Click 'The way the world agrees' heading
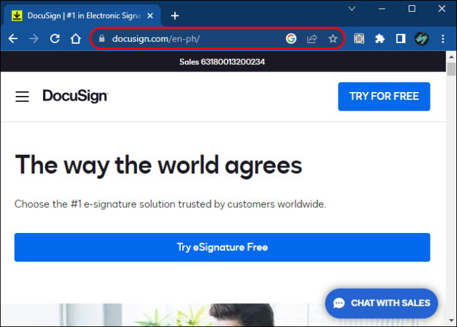The width and height of the screenshot is (457, 327). click(158, 165)
